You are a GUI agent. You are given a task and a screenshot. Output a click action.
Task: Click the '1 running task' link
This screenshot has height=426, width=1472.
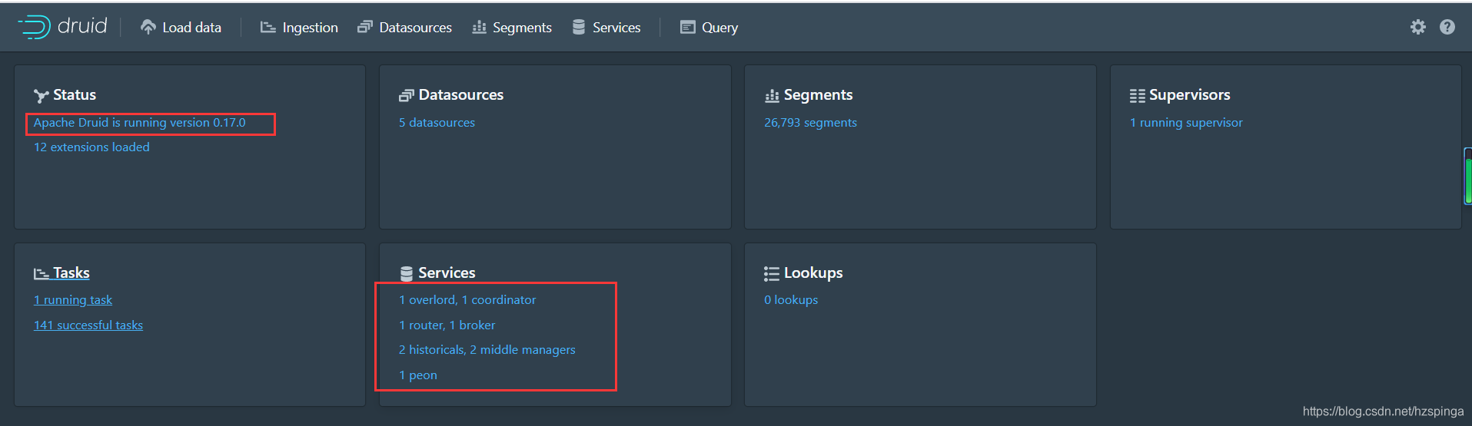pyautogui.click(x=73, y=300)
